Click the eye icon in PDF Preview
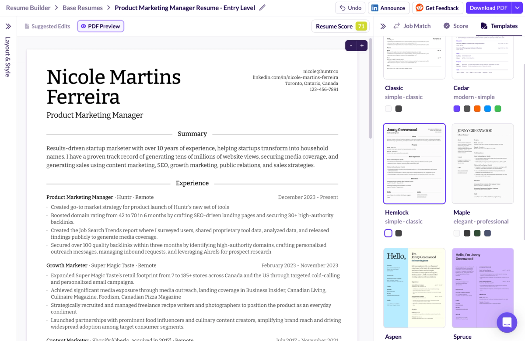Viewport: 525px width, 341px height. coord(84,26)
